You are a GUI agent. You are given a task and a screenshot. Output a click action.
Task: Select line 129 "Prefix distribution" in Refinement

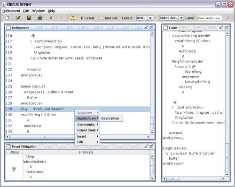coord(78,109)
